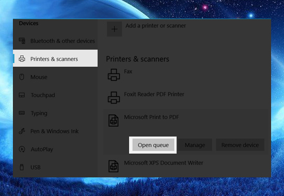This screenshot has height=196, width=284.
Task: Switch to Typing settings
Action: coord(55,113)
